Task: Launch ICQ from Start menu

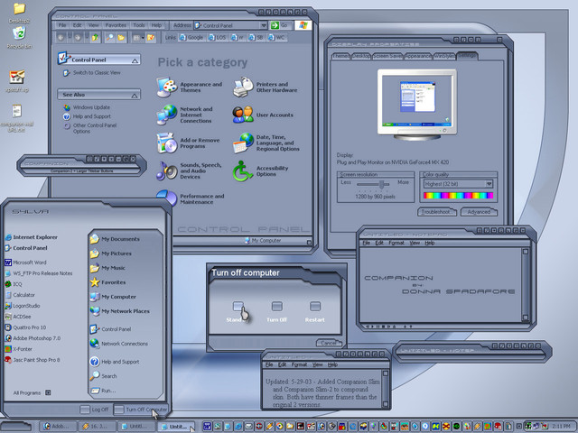Action: click(x=14, y=284)
